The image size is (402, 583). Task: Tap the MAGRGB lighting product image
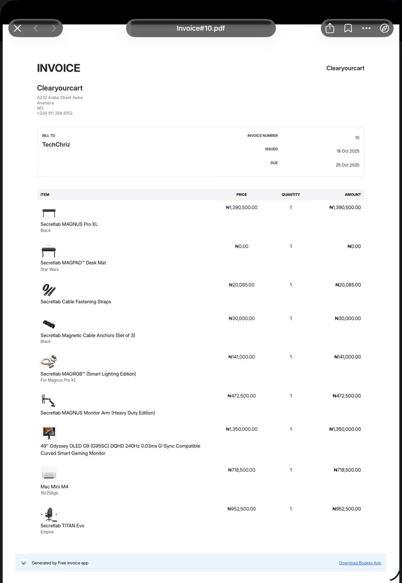(x=49, y=362)
